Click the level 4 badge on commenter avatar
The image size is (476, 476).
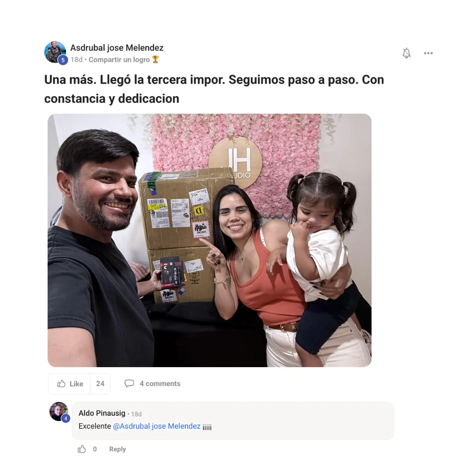(x=66, y=419)
